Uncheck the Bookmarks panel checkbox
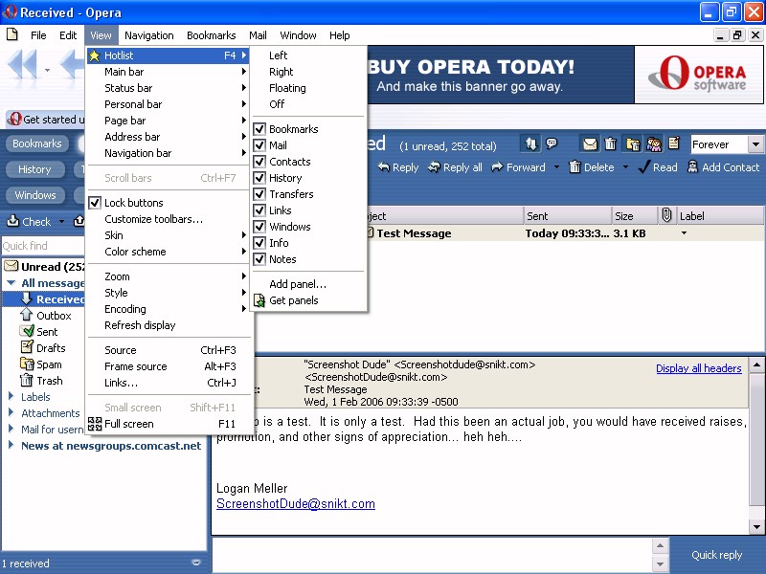 coord(259,129)
